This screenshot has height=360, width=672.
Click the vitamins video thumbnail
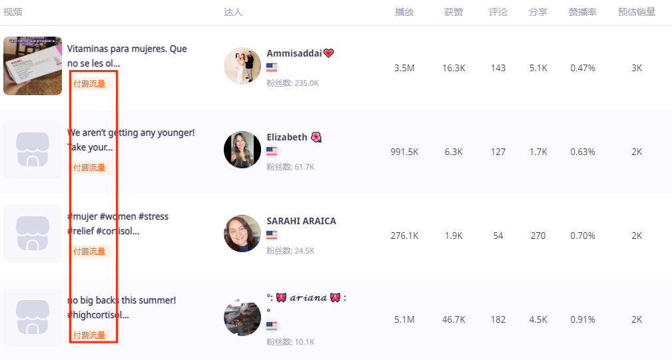(x=33, y=66)
